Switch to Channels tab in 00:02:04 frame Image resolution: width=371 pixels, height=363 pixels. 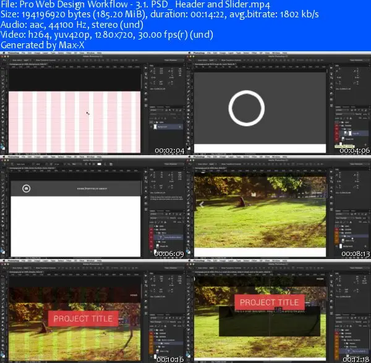coord(160,107)
